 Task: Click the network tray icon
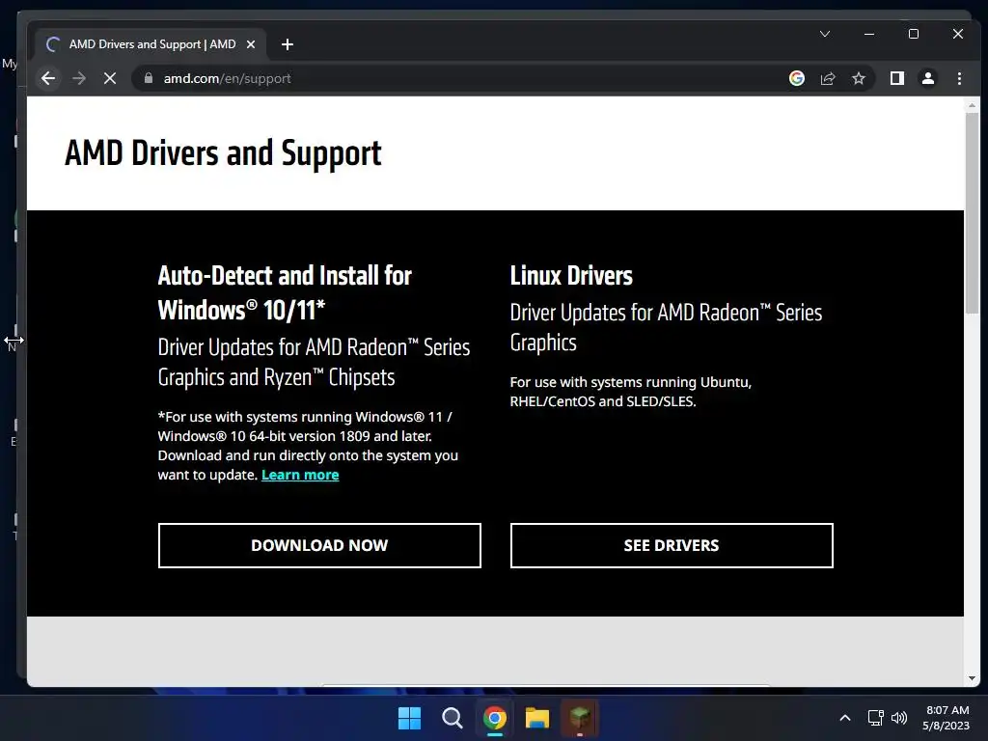click(875, 718)
